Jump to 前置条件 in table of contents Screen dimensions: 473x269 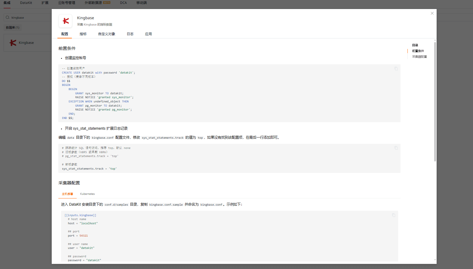[418, 51]
